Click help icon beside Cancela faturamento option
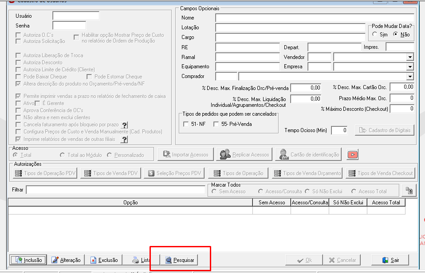Image resolution: width=425 pixels, height=273 pixels. click(x=124, y=125)
